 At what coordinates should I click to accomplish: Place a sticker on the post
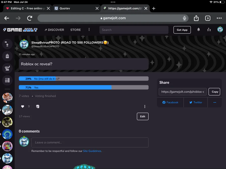click(38, 106)
